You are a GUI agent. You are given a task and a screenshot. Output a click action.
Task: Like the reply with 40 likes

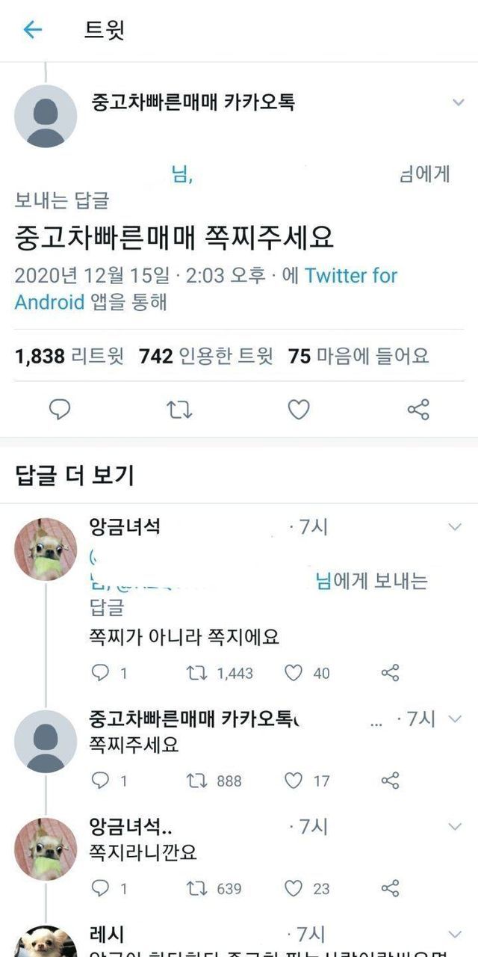pyautogui.click(x=294, y=673)
